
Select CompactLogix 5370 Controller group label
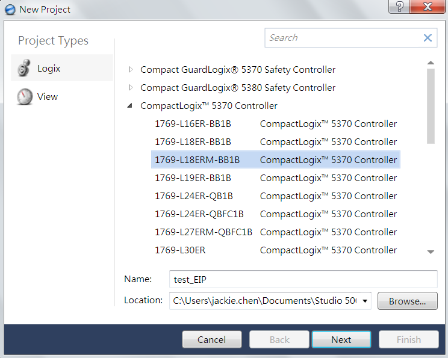[209, 106]
